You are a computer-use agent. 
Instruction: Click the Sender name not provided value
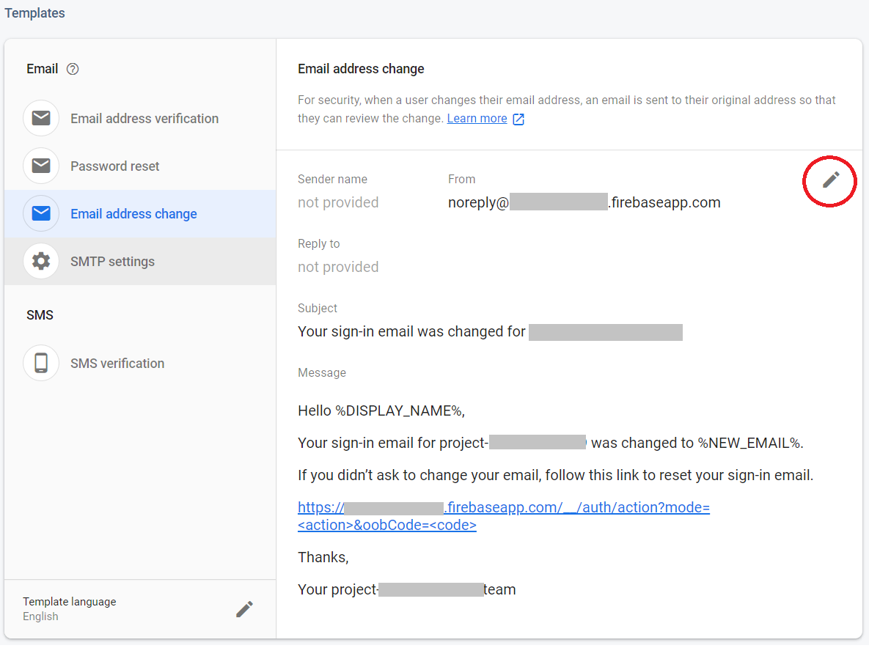[x=338, y=203]
